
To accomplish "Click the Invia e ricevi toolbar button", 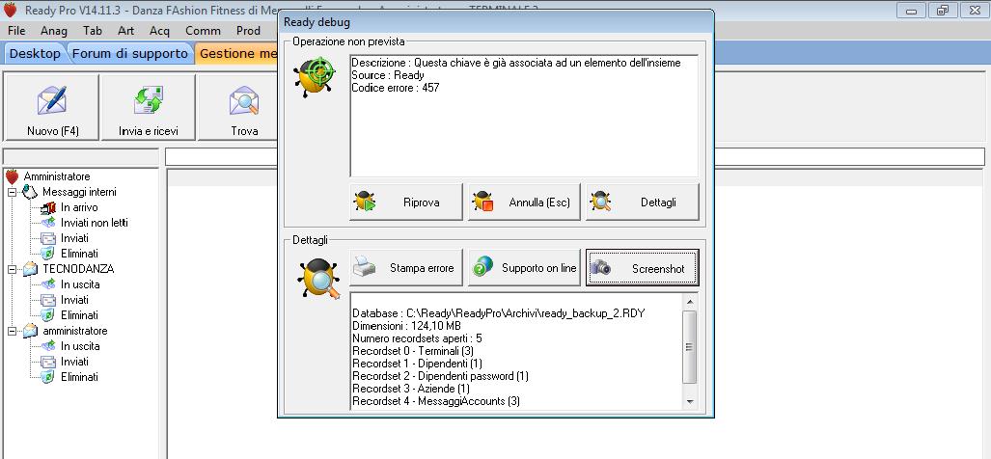I will click(x=149, y=107).
